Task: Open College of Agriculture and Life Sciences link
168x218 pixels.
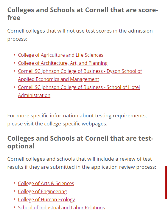Action: point(60,55)
